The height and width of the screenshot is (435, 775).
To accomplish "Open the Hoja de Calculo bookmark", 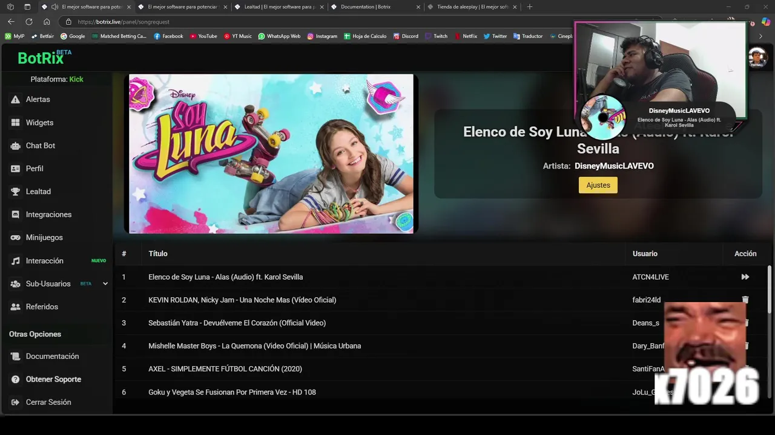I will [365, 36].
